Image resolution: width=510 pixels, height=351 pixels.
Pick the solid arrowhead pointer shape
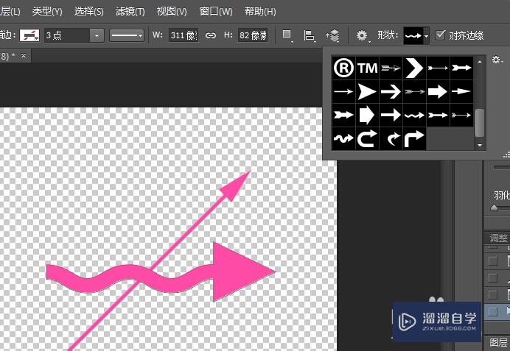(x=367, y=91)
